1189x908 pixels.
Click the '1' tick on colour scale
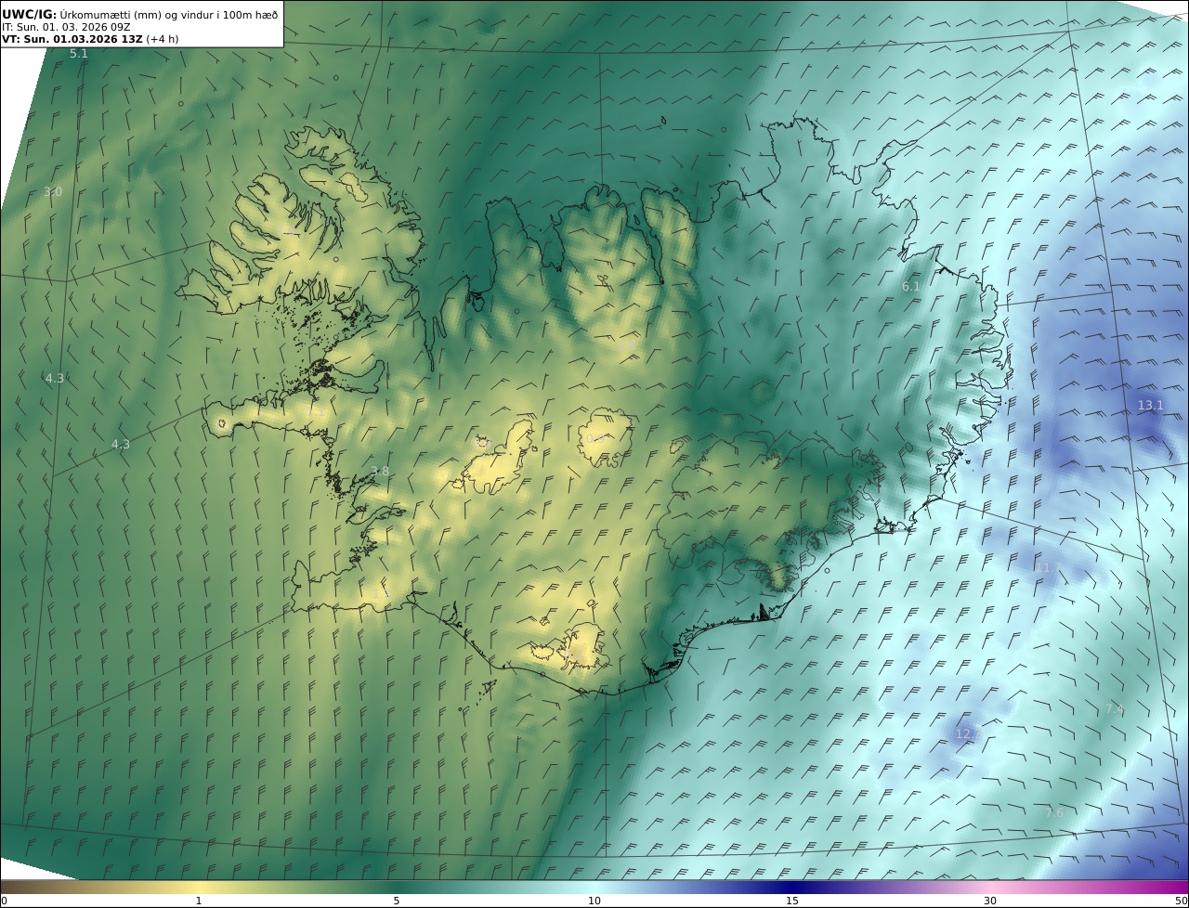[x=199, y=902]
